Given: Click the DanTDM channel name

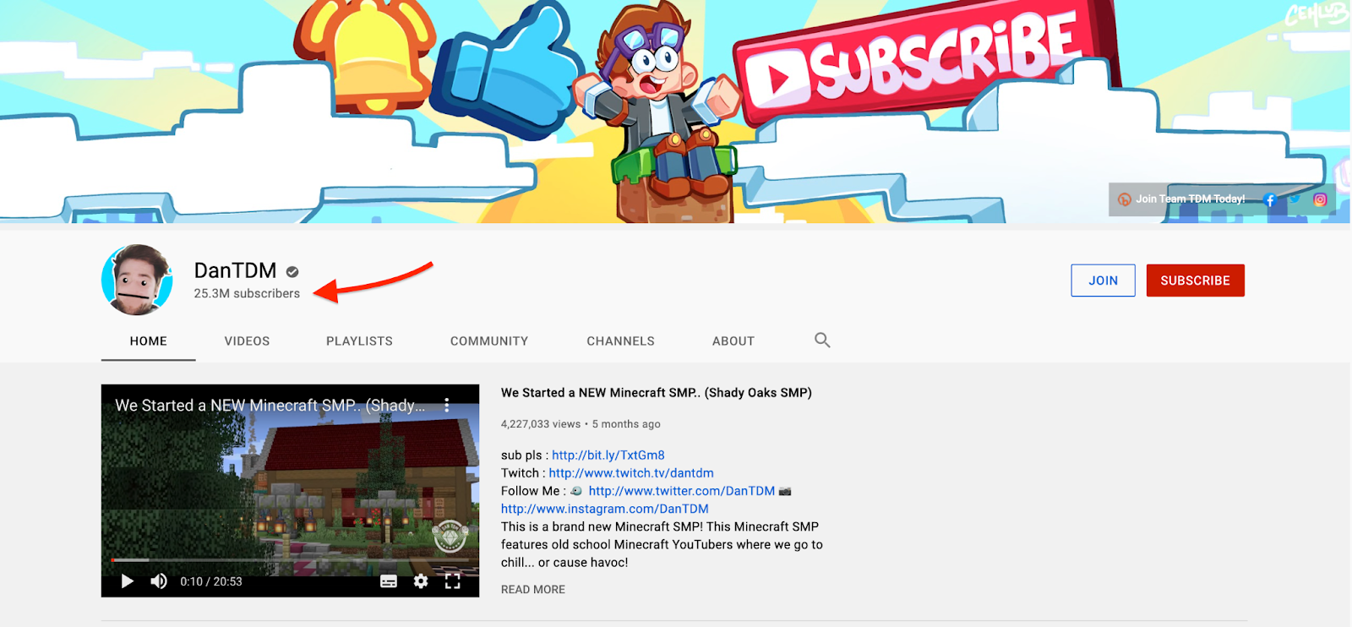Looking at the screenshot, I should (235, 270).
